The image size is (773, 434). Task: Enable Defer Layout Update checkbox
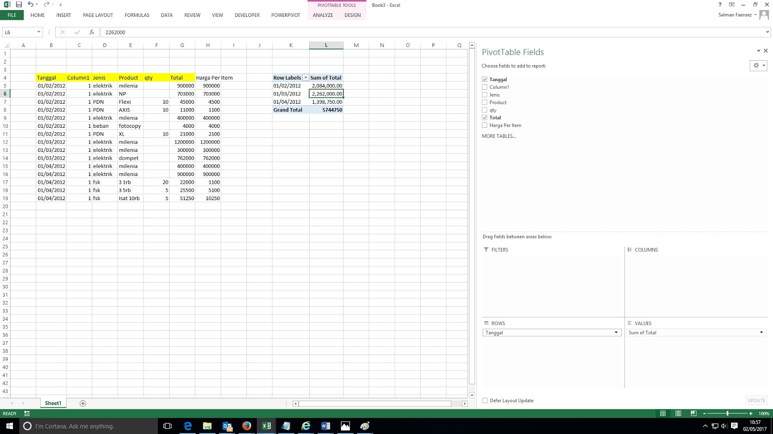click(485, 401)
